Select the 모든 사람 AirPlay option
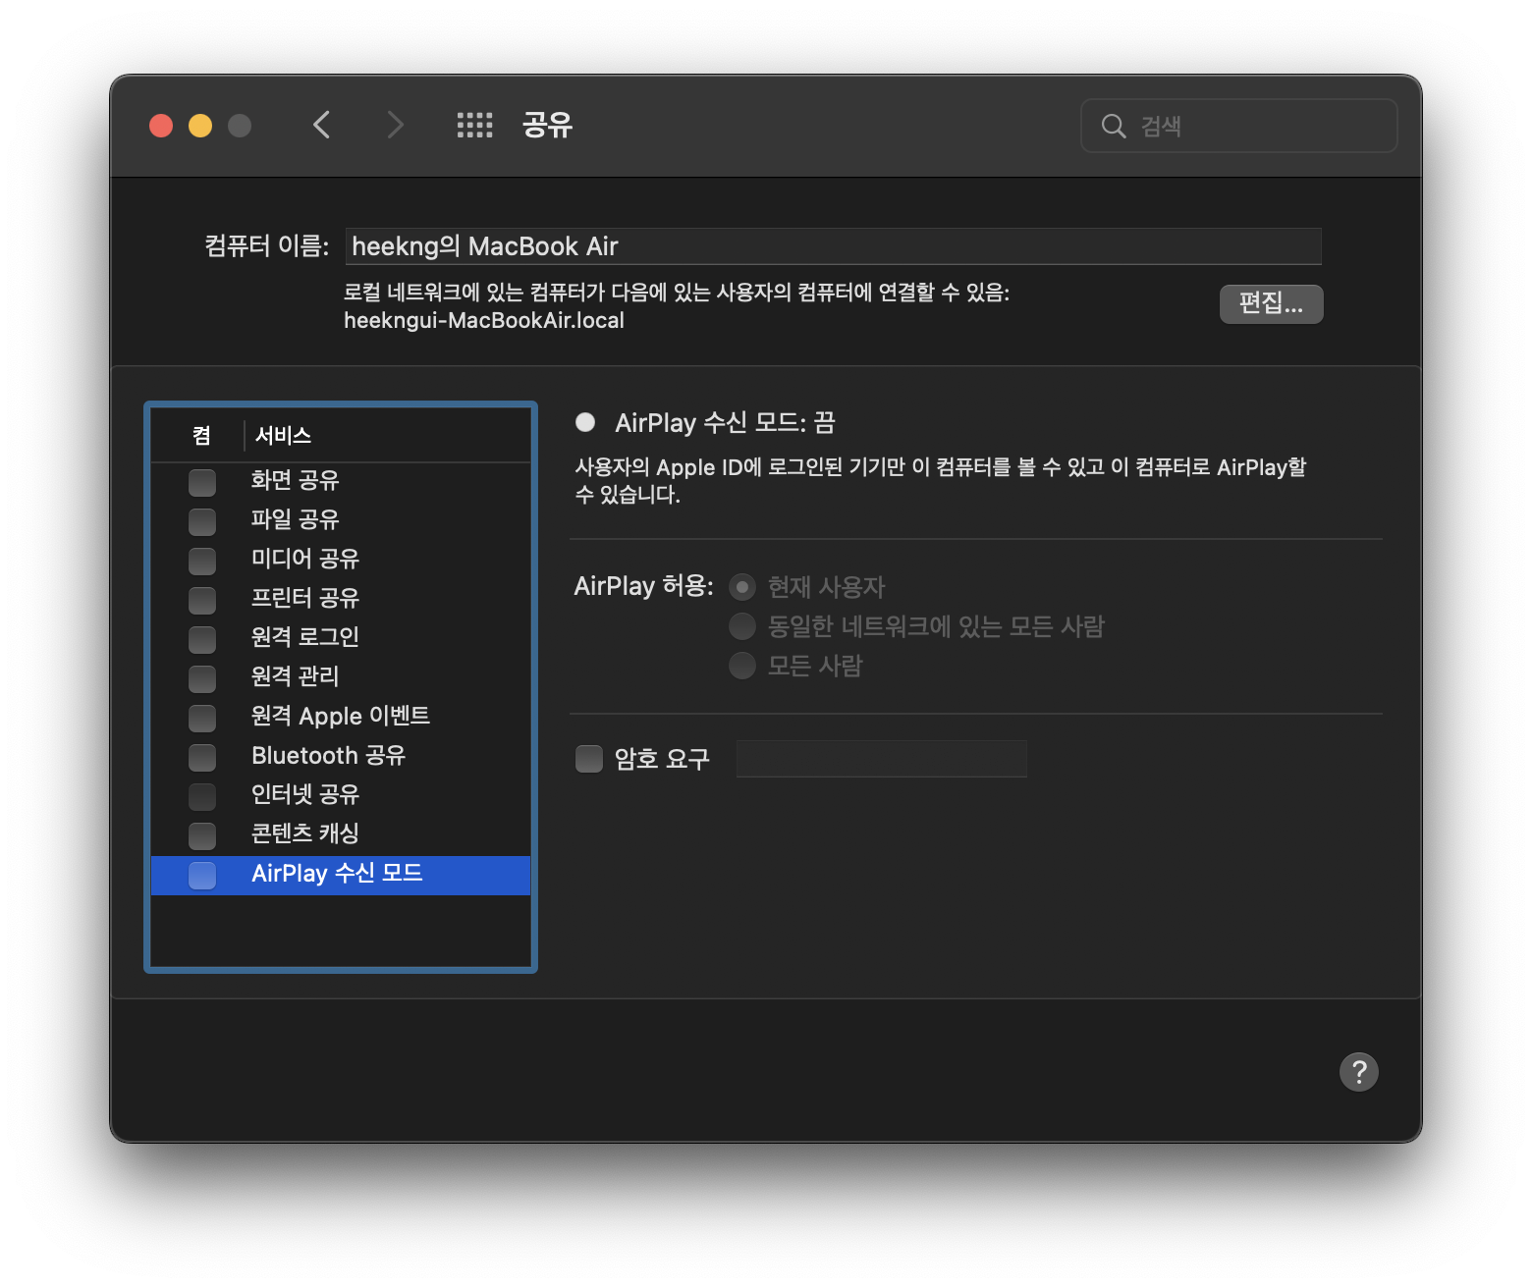This screenshot has width=1532, height=1288. pos(743,666)
